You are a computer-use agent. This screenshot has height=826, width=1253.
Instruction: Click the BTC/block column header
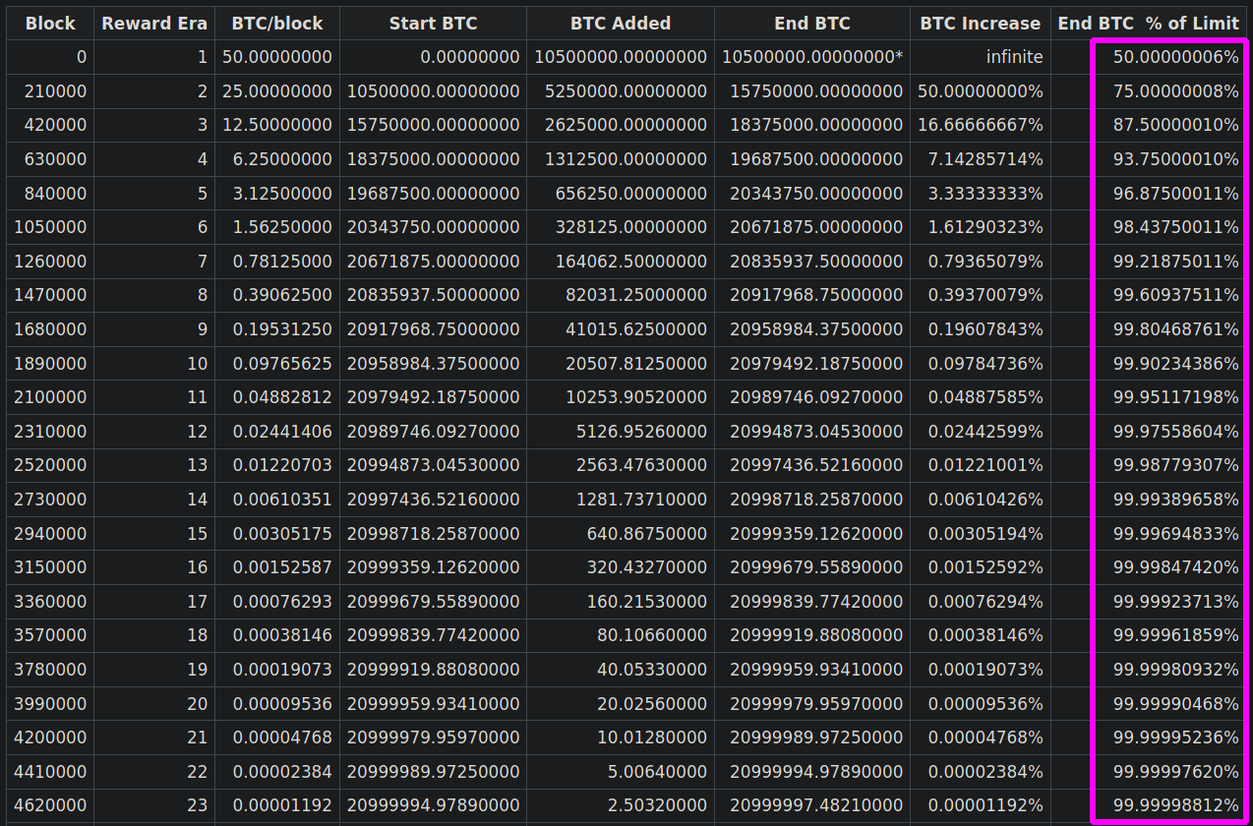(x=277, y=24)
